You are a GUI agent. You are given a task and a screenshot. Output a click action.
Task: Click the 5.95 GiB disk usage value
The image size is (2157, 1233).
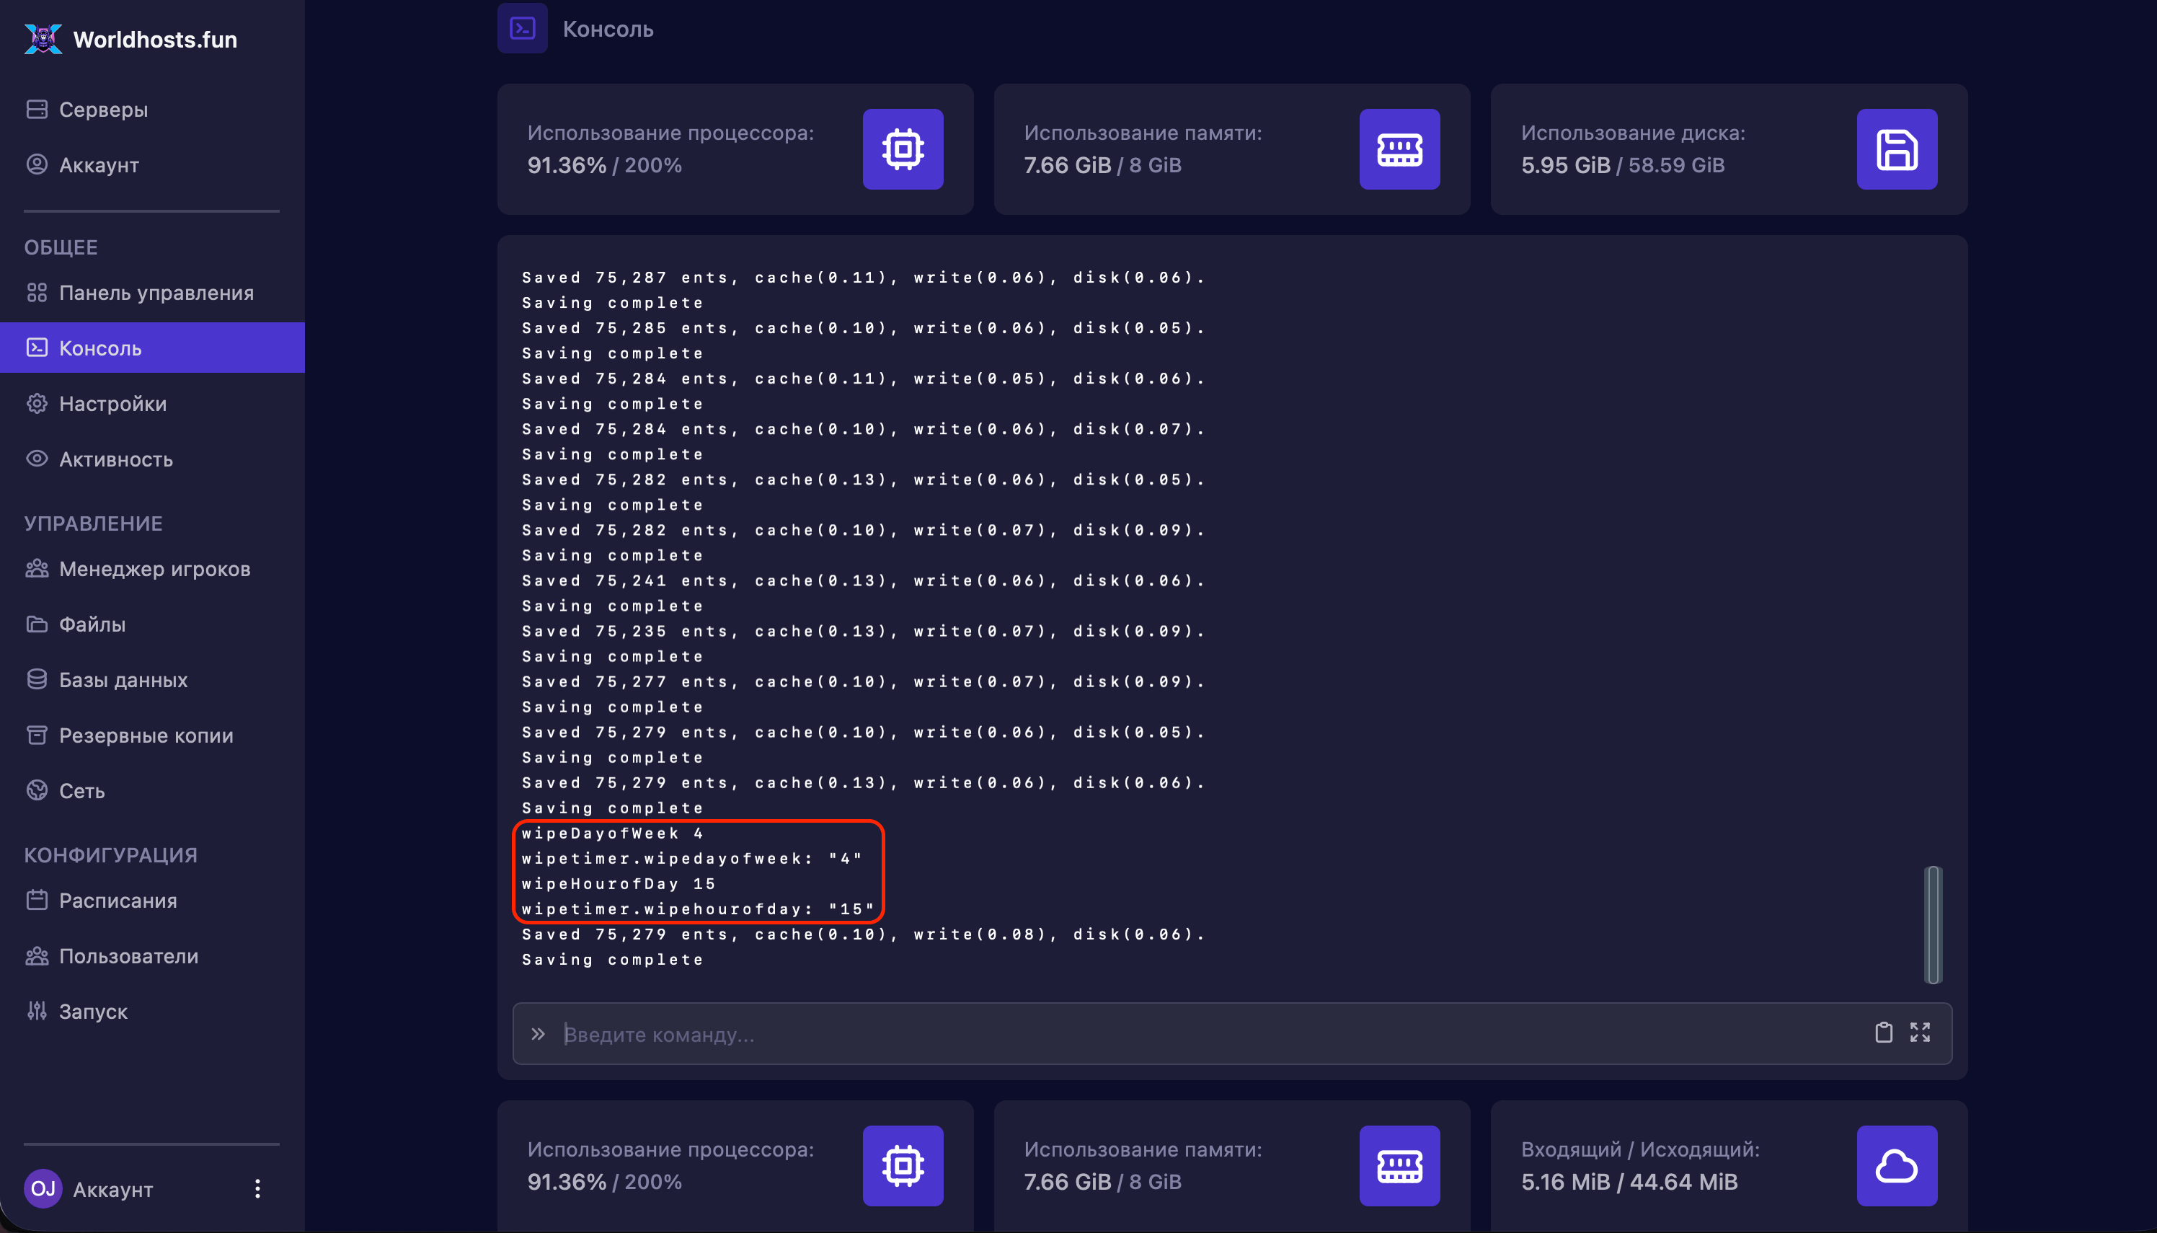(1565, 165)
